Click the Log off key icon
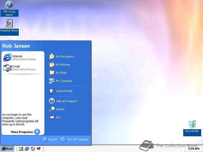 click(x=44, y=139)
